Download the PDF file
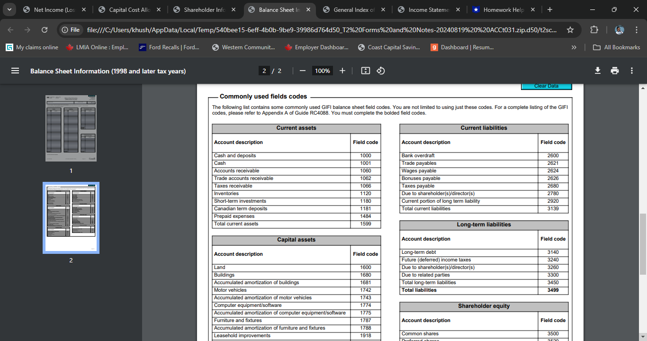 click(x=598, y=71)
